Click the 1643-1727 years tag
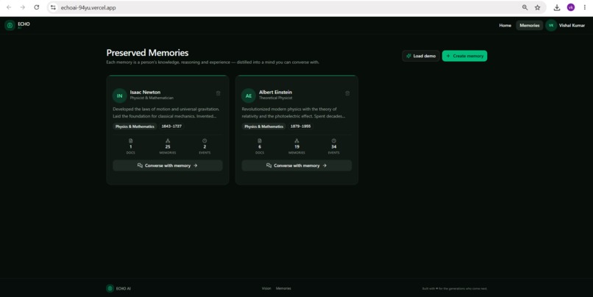The height and width of the screenshot is (297, 593). [171, 126]
